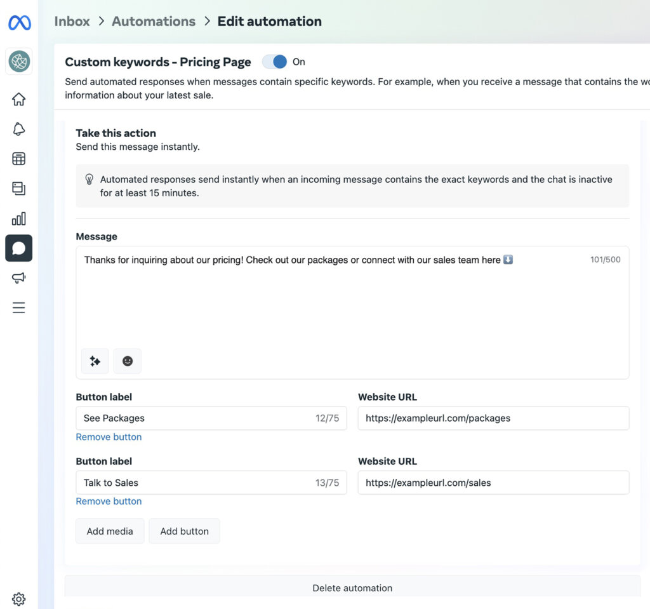Click the AI sparkles icon below the message

coord(94,361)
